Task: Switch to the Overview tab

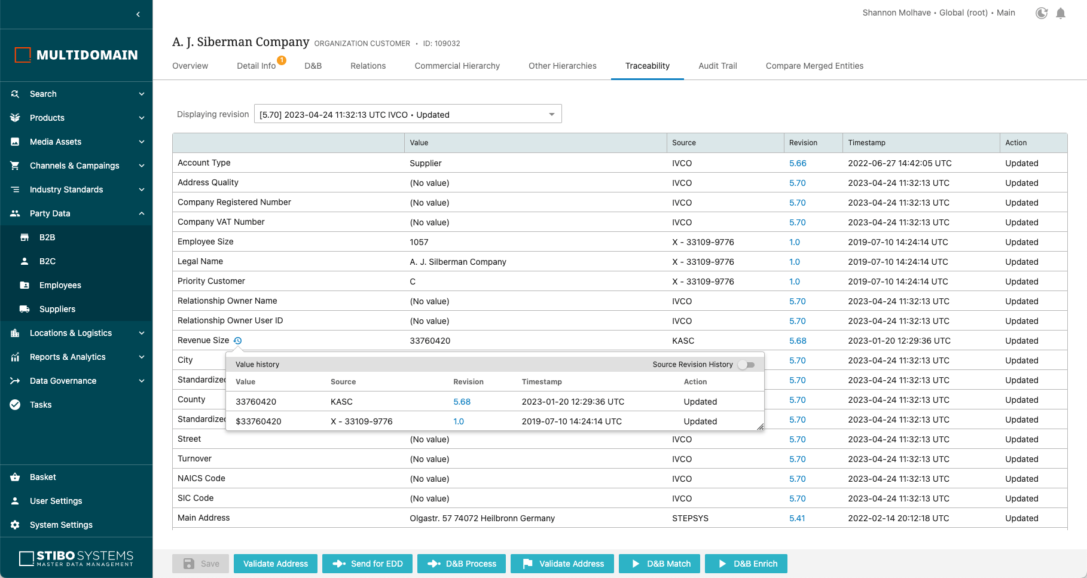Action: [x=190, y=66]
